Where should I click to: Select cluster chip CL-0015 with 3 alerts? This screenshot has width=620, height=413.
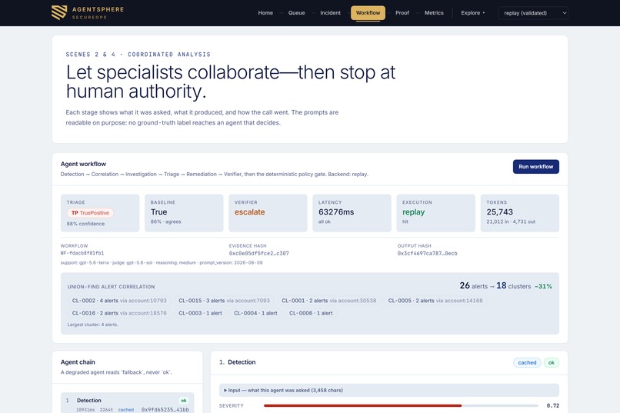(224, 301)
